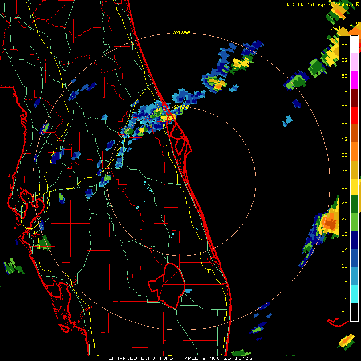Click the "42" legend value
The width and height of the screenshot is (361, 361).
[x=345, y=139]
